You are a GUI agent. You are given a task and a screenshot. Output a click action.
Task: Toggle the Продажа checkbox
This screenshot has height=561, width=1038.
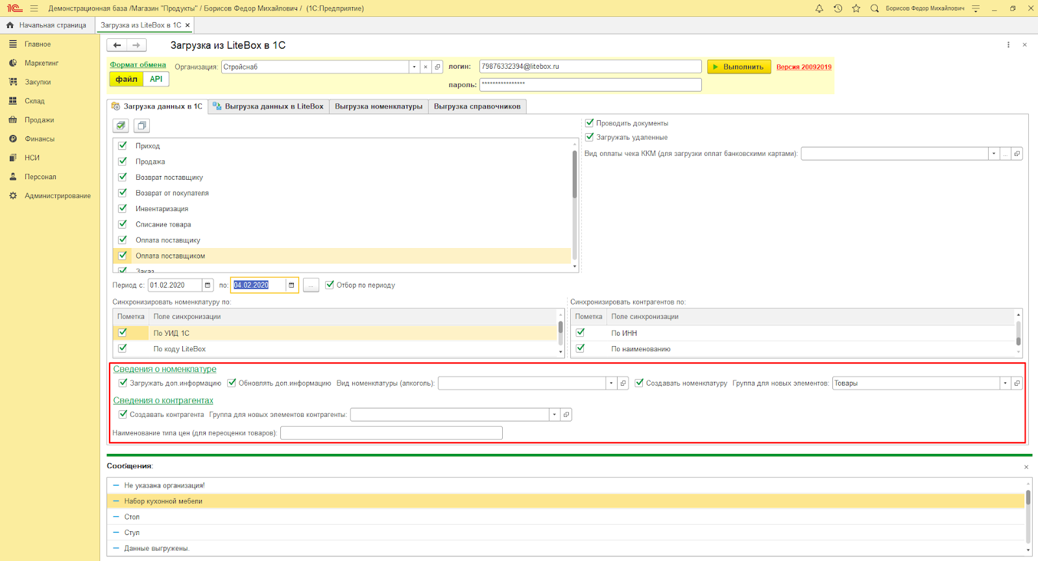click(123, 161)
